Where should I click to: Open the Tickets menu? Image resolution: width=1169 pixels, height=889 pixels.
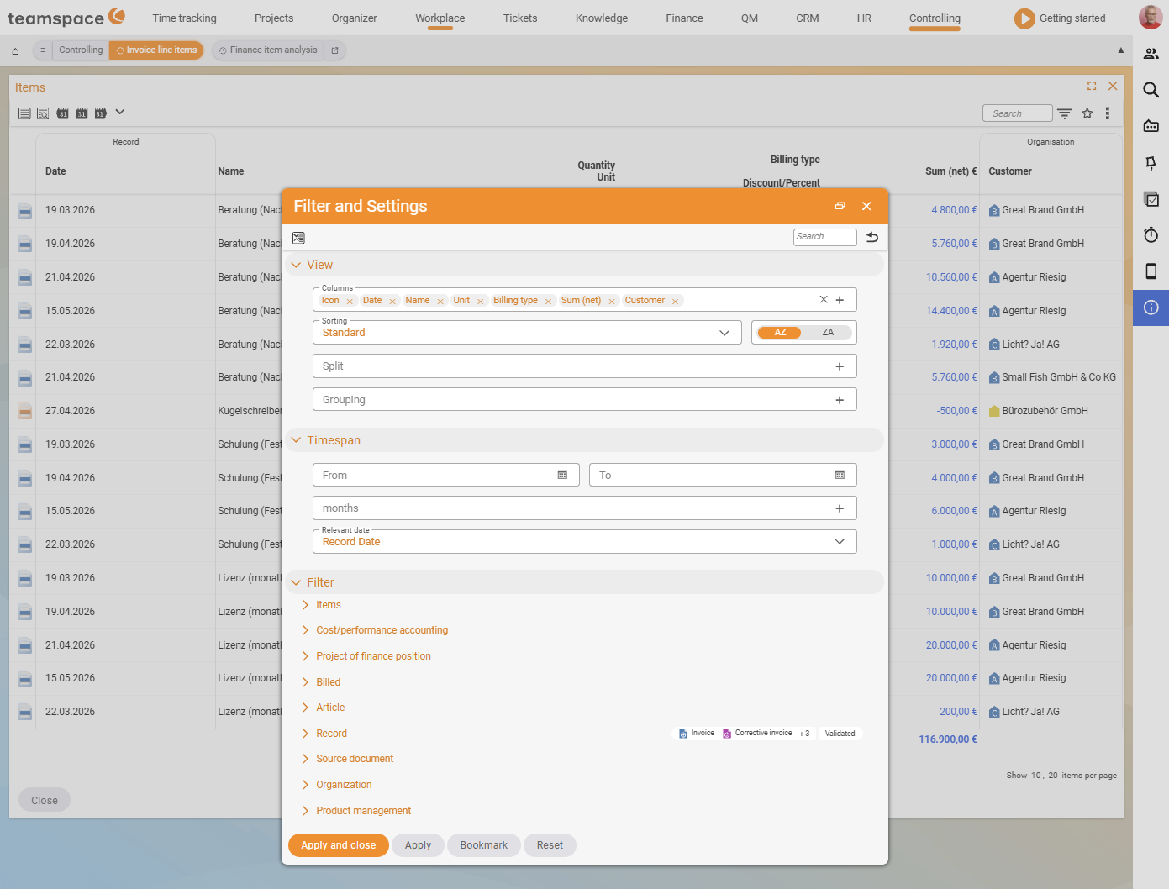tap(520, 18)
